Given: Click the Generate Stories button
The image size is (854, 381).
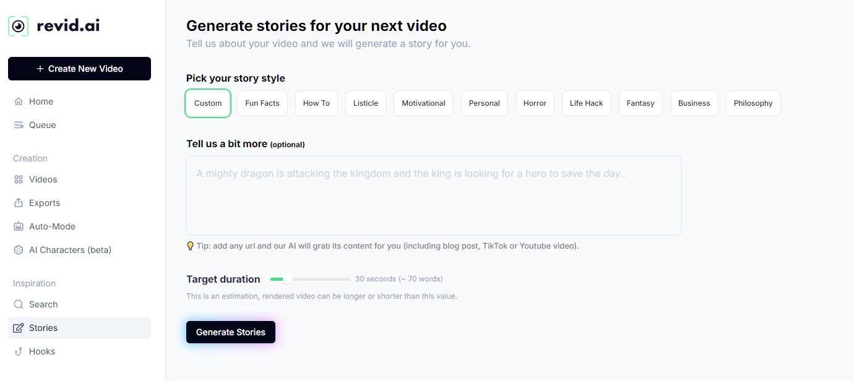Looking at the screenshot, I should pos(231,332).
